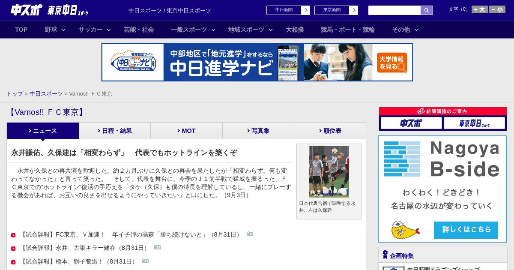Decrease text size with 小 button
This screenshot has height=270, width=514.
497,9
